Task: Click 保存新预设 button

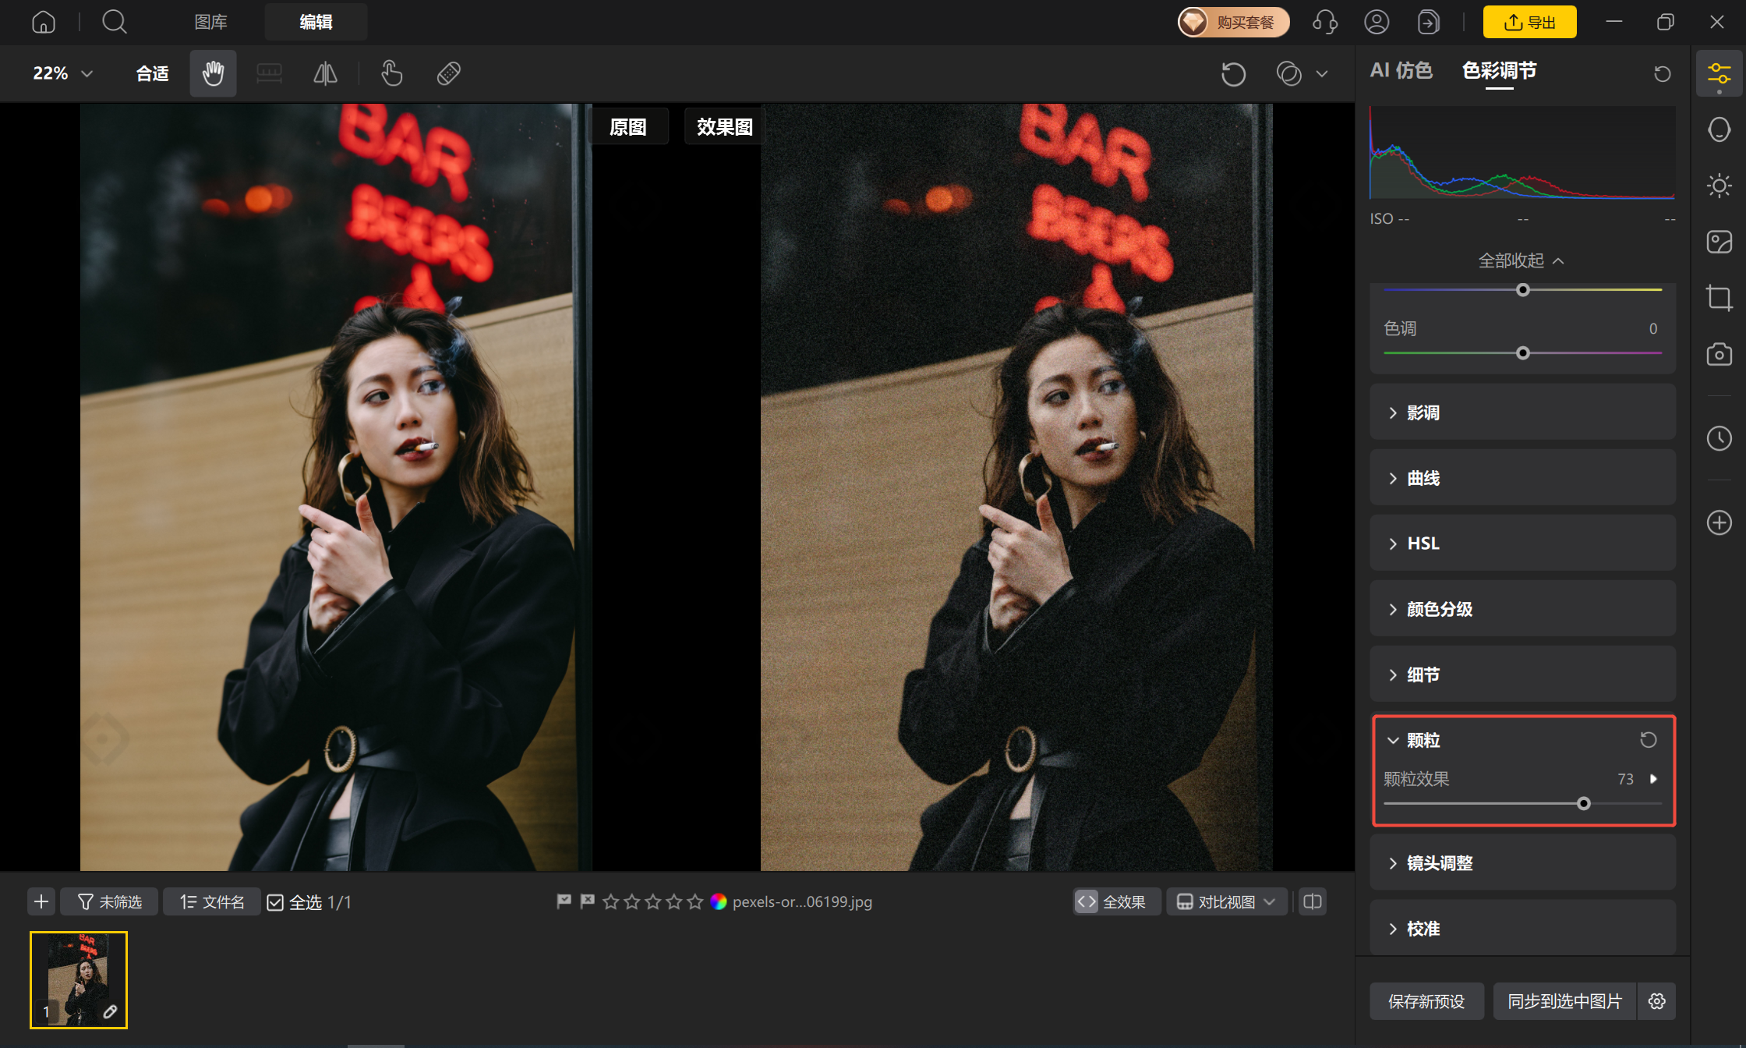Action: click(x=1426, y=1001)
